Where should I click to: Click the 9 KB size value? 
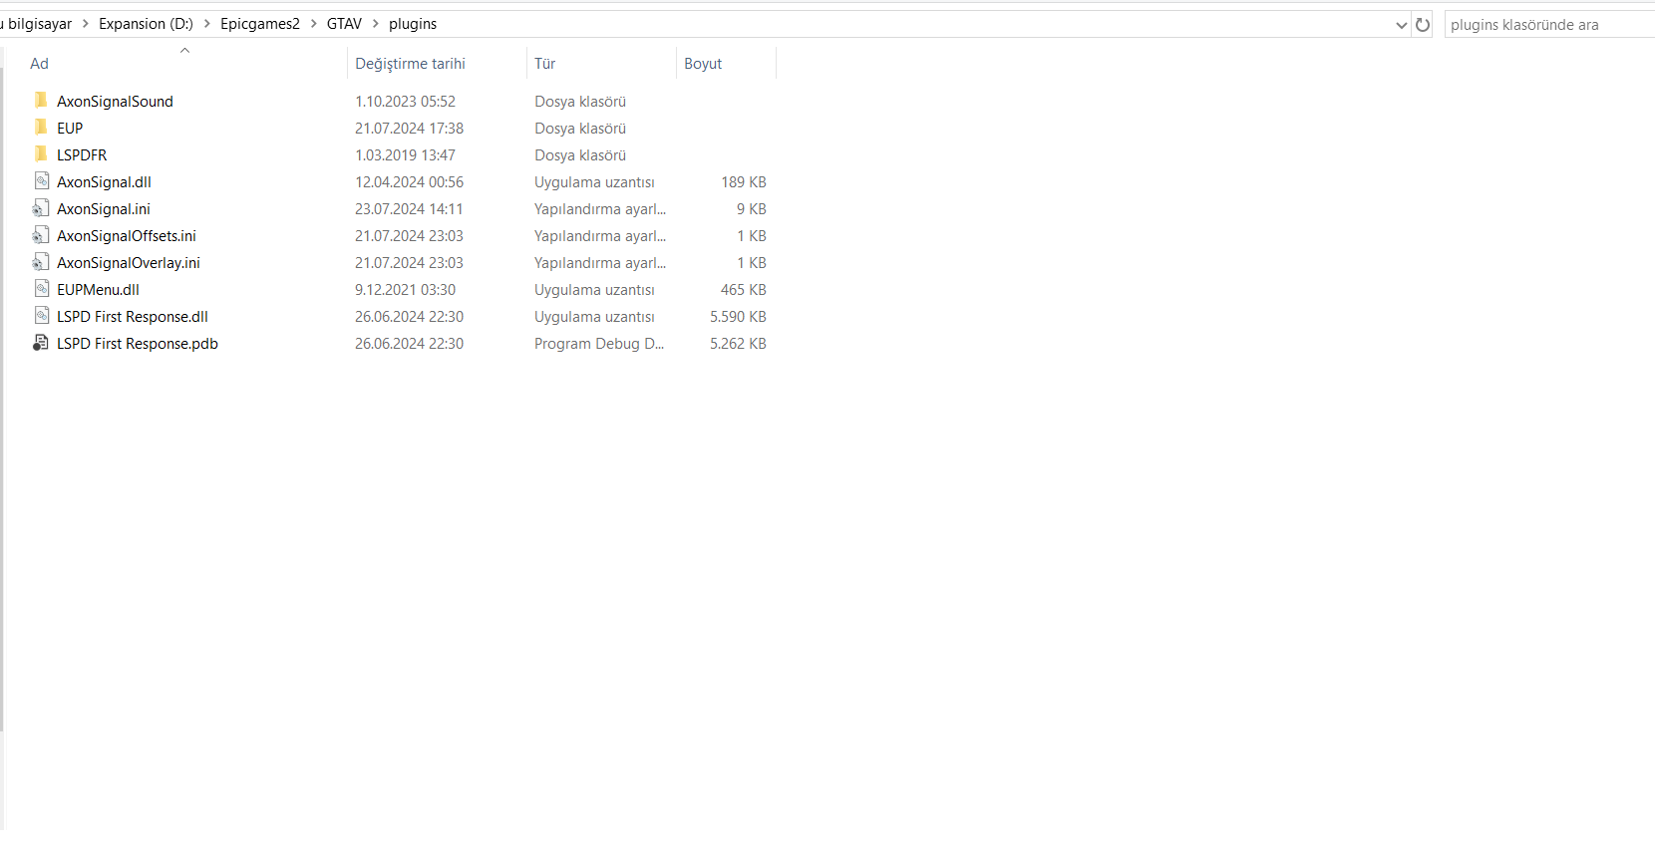tap(752, 209)
